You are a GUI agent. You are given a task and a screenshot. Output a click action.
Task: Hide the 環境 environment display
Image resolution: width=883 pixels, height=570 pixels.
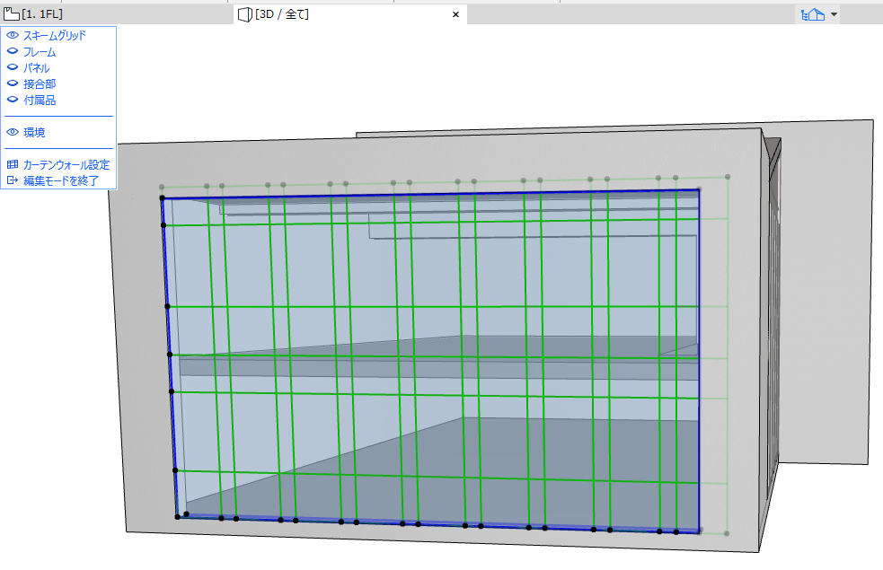13,132
